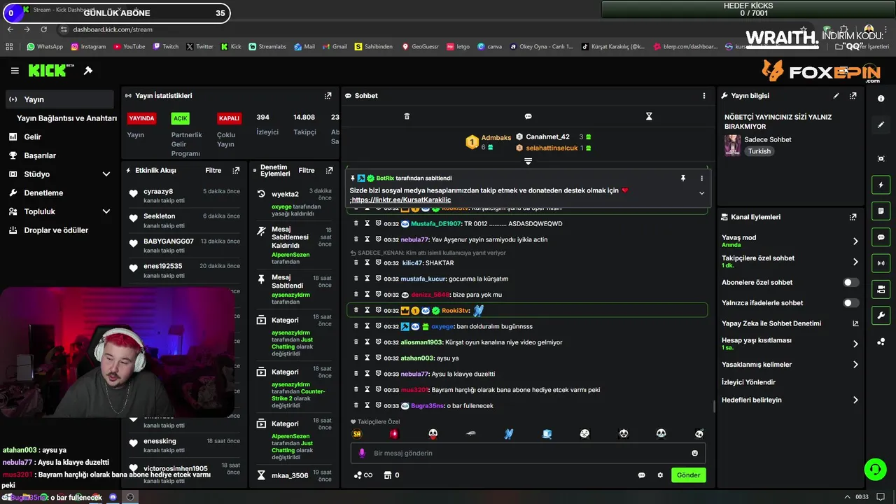This screenshot has width=896, height=504.
Task: Ban kilic47 with the shield icon
Action: (x=378, y=262)
